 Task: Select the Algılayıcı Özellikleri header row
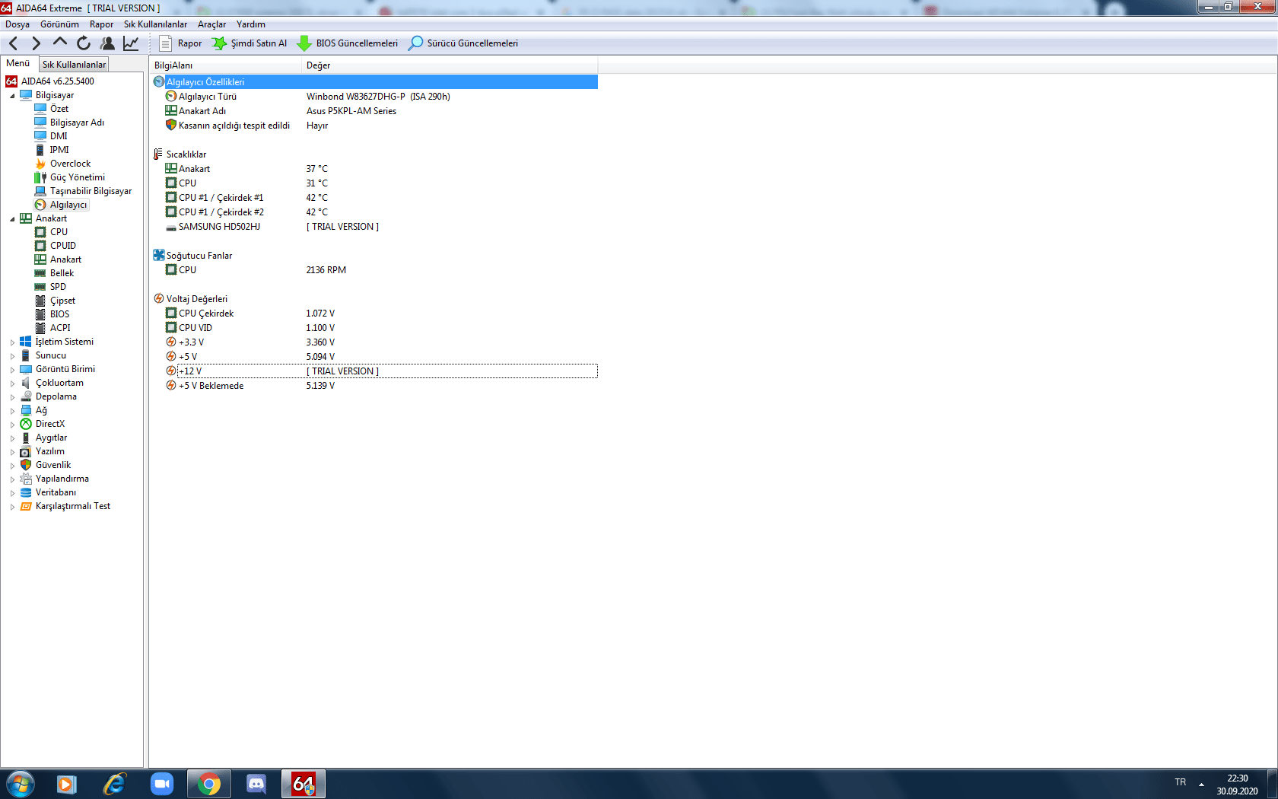(x=375, y=82)
